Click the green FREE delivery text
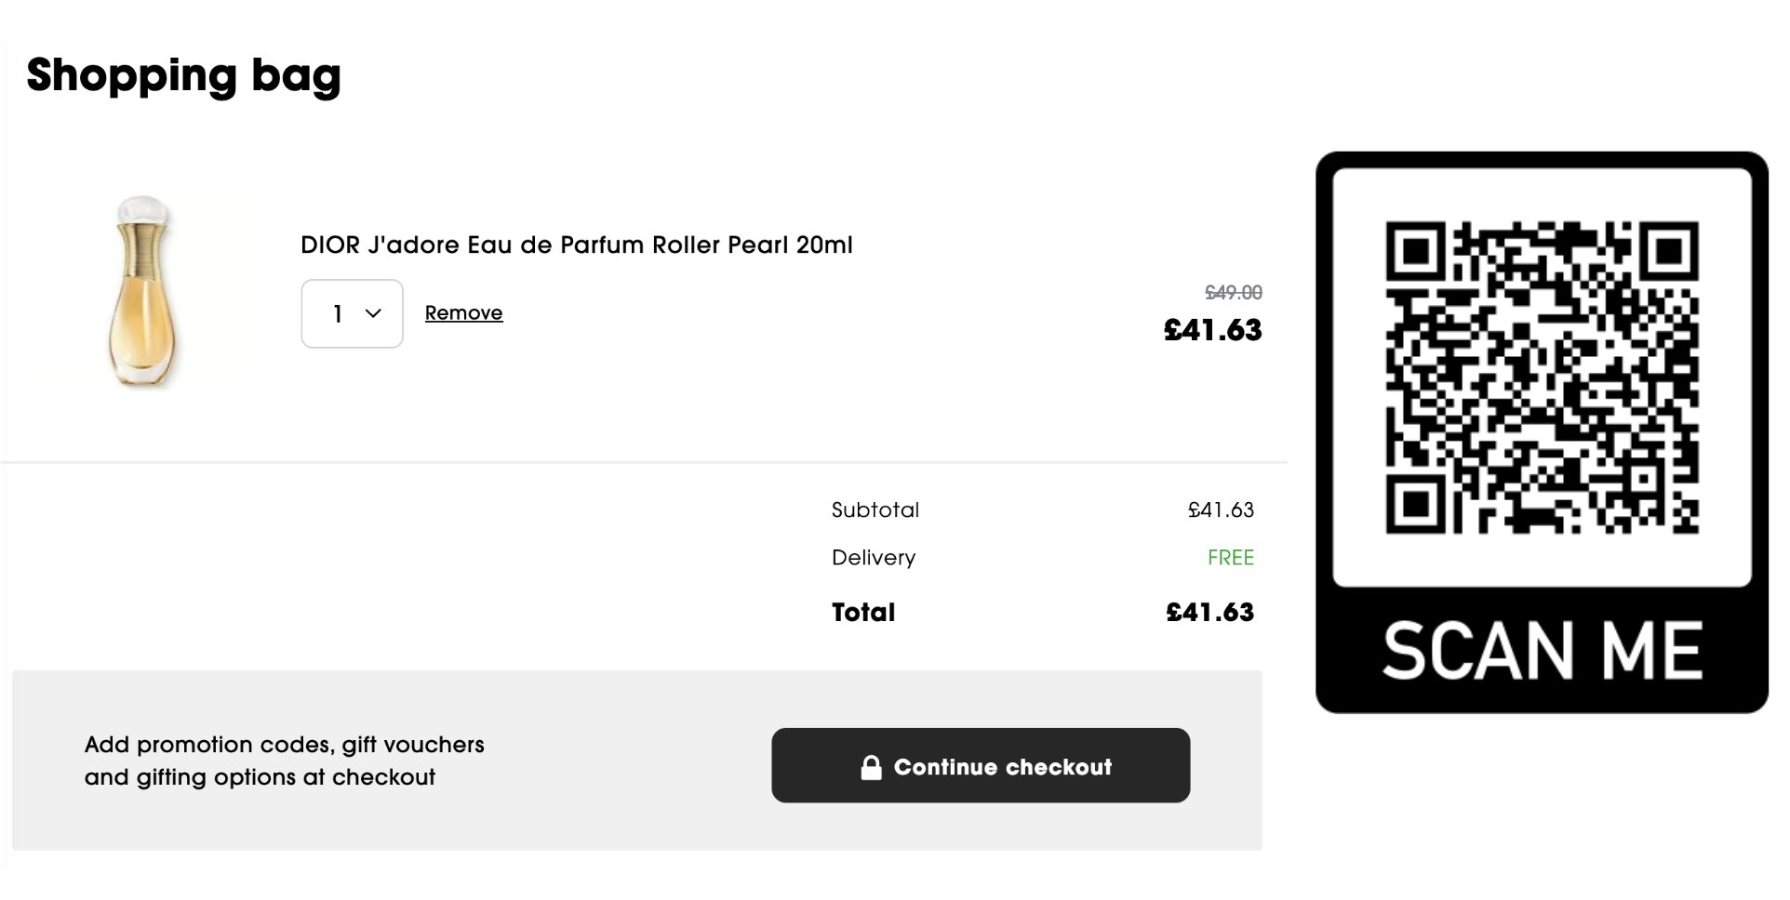This screenshot has width=1790, height=900. pyautogui.click(x=1230, y=558)
